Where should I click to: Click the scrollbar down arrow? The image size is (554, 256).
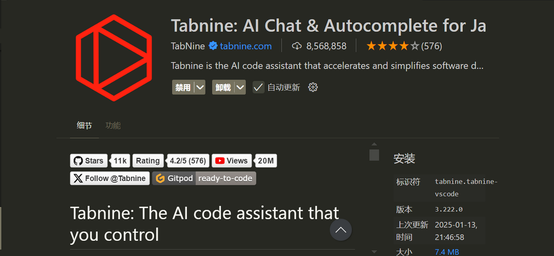pyautogui.click(x=374, y=252)
